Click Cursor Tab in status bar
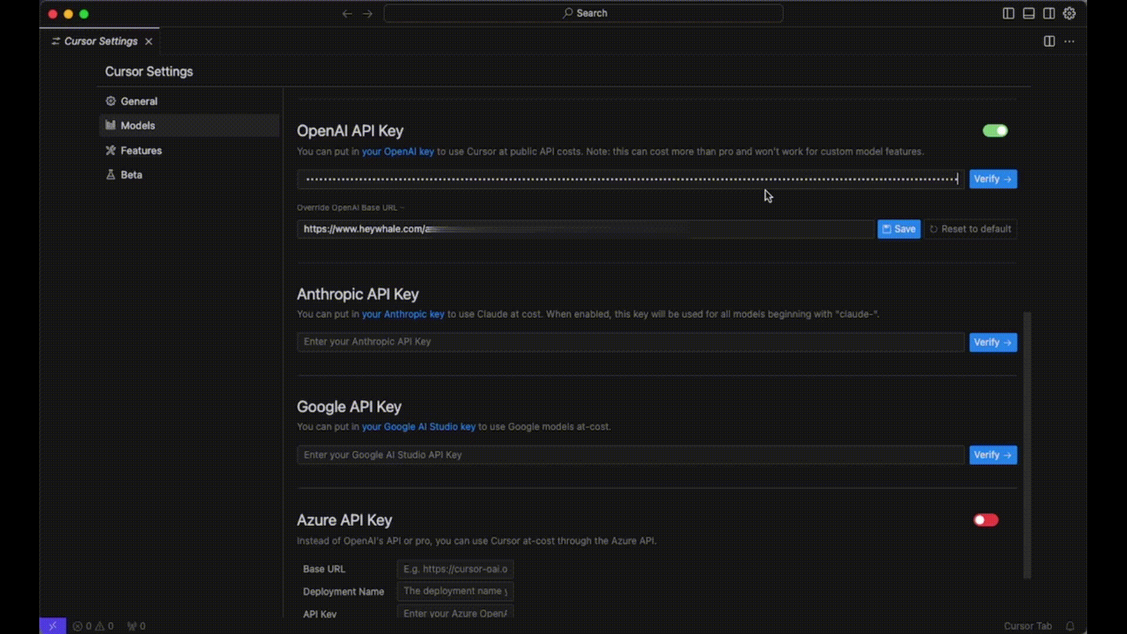Viewport: 1127px width, 634px height. [1028, 626]
